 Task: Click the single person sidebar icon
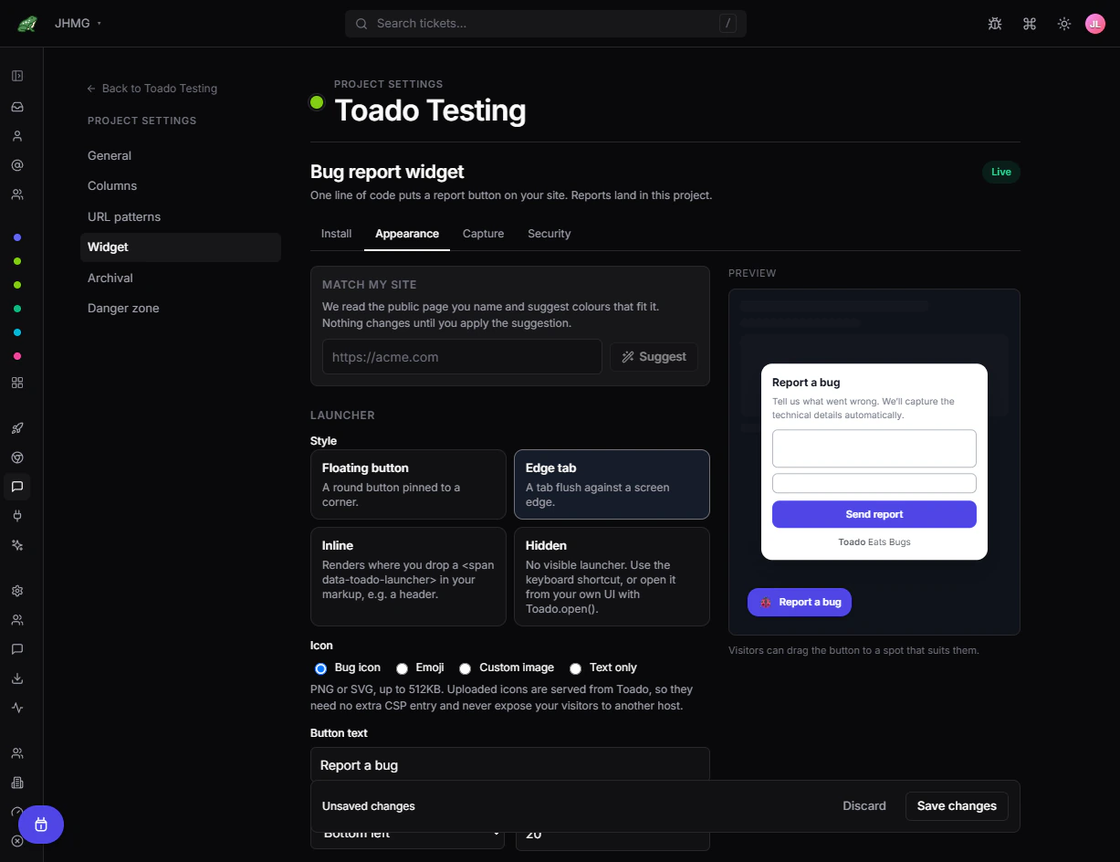pyautogui.click(x=17, y=136)
